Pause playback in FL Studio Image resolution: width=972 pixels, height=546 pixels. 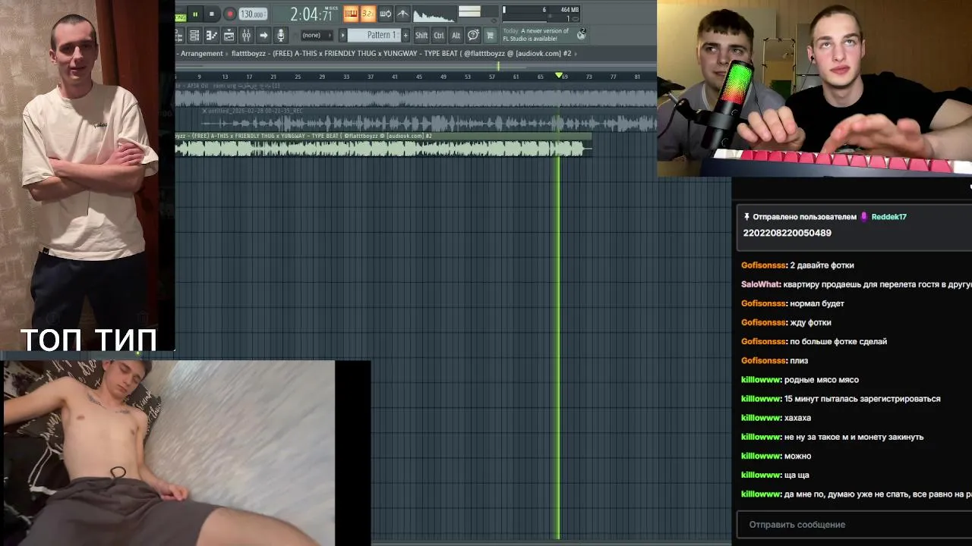[x=195, y=14]
